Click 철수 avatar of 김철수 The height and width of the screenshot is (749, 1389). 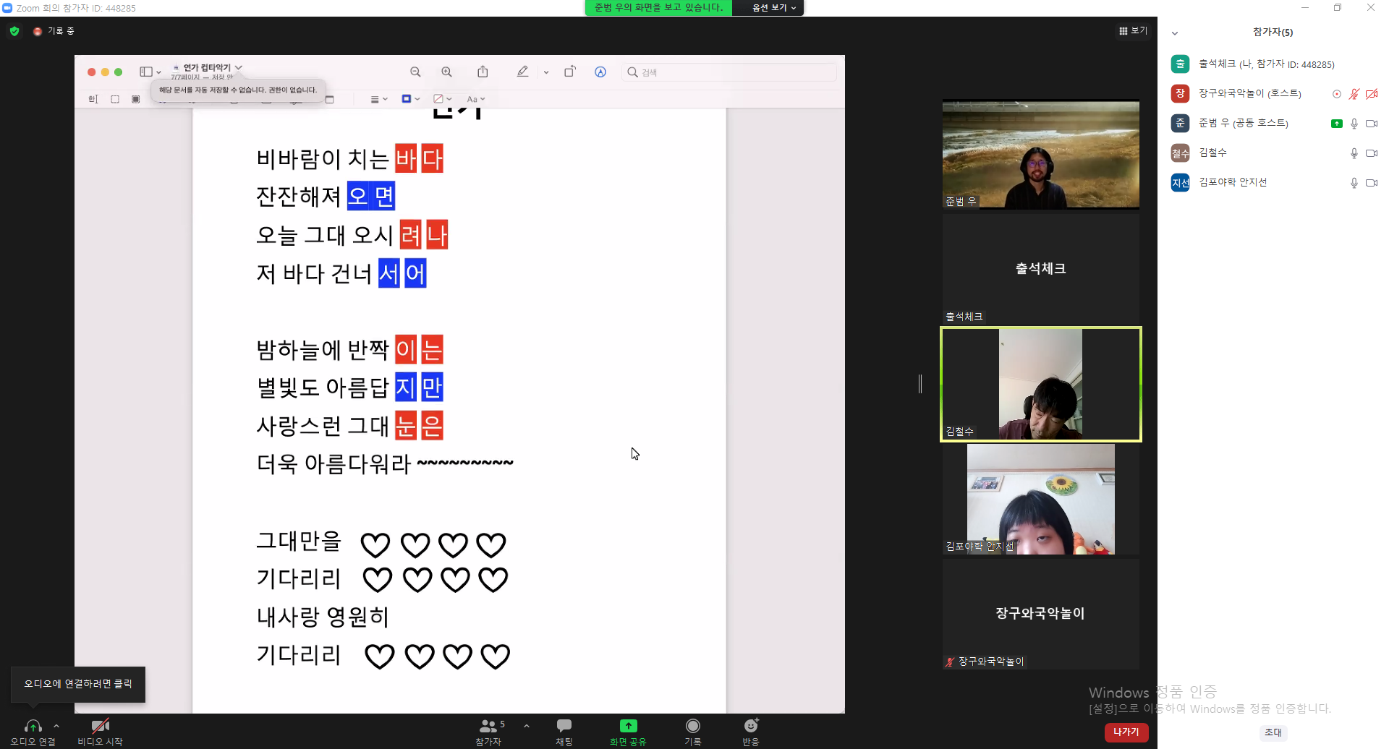pos(1181,153)
